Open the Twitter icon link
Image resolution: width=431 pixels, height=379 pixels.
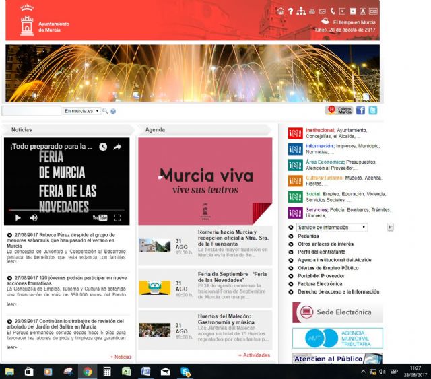coord(372,110)
